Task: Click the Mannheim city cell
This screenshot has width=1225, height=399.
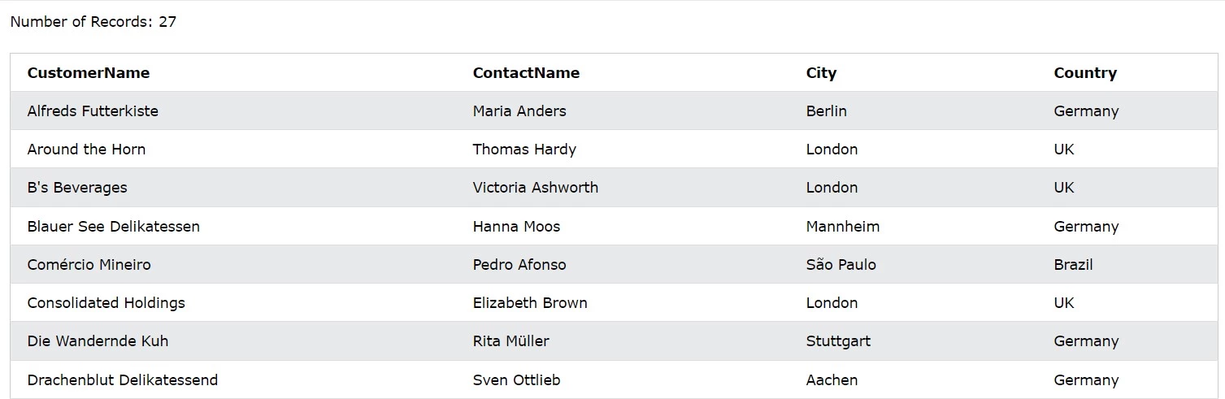Action: coord(842,227)
